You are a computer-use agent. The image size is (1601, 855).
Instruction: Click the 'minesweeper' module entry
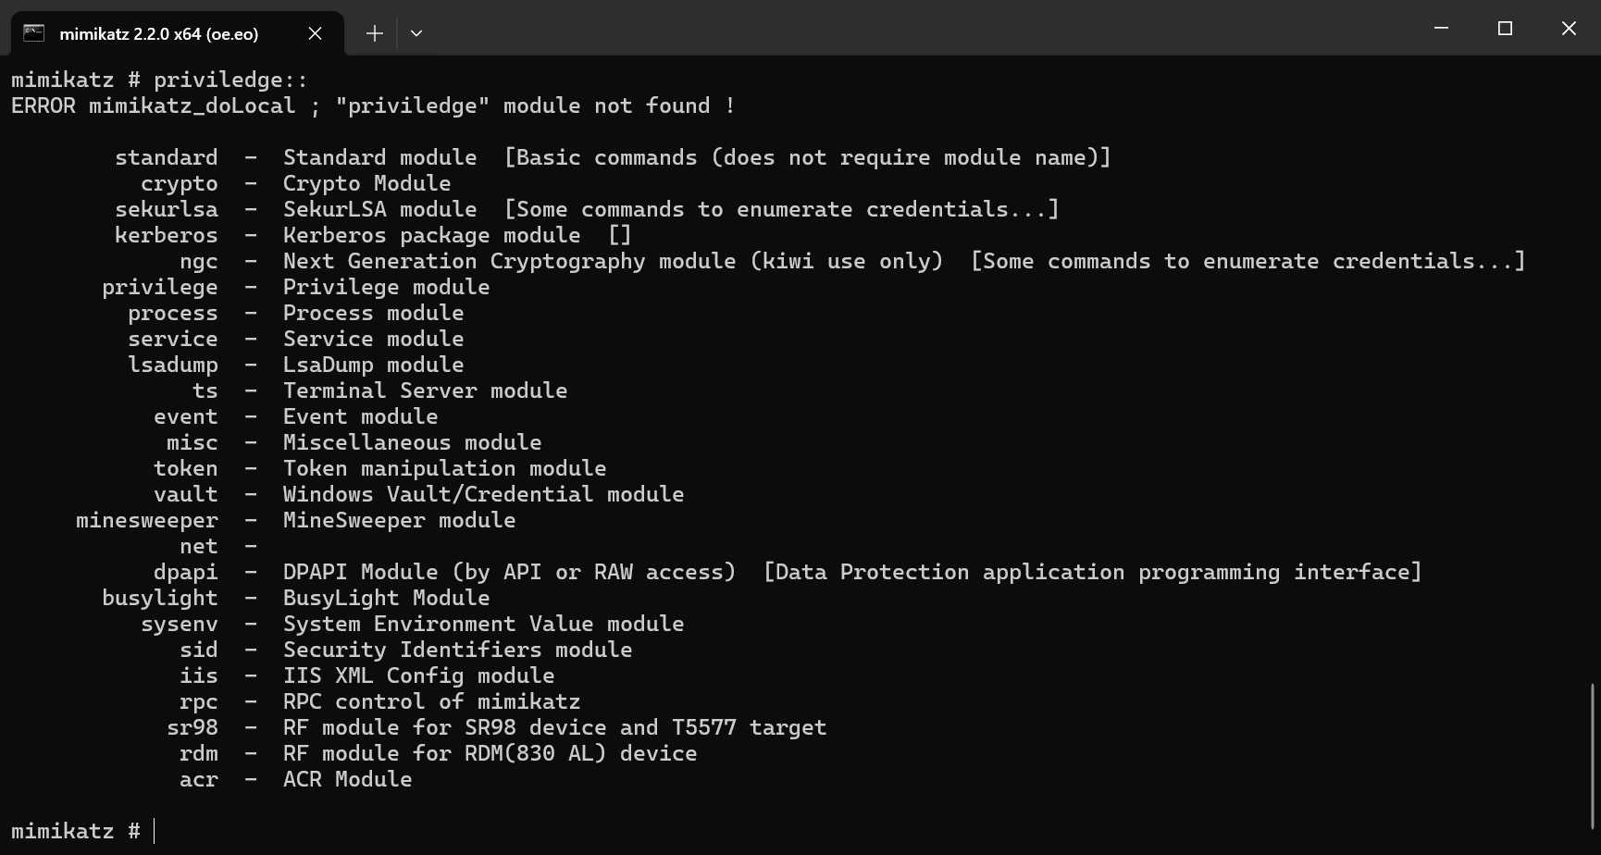(x=147, y=520)
